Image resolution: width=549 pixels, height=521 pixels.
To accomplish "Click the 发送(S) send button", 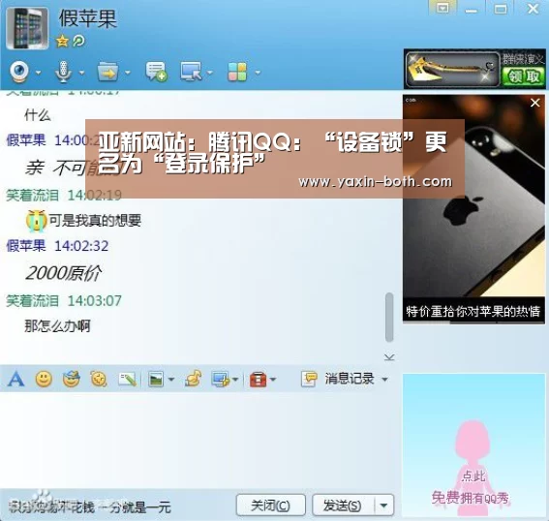I will click(343, 506).
